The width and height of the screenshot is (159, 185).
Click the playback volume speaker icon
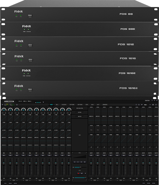73,167
